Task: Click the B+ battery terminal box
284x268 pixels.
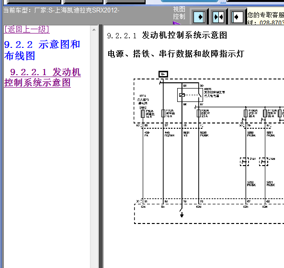Action: click(x=163, y=74)
